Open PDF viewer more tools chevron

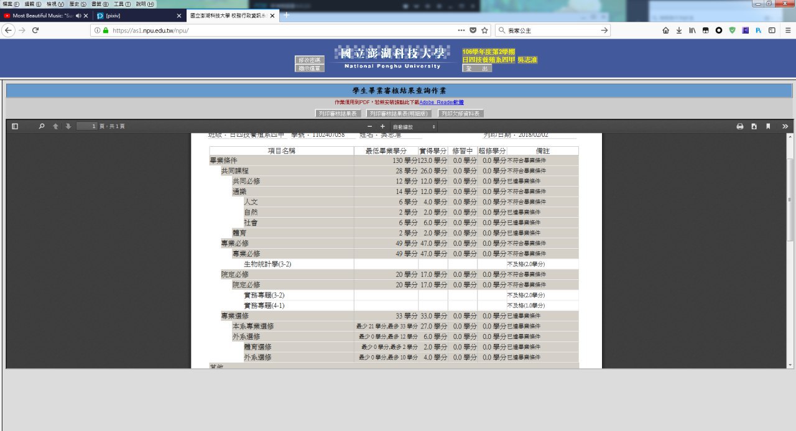(785, 126)
